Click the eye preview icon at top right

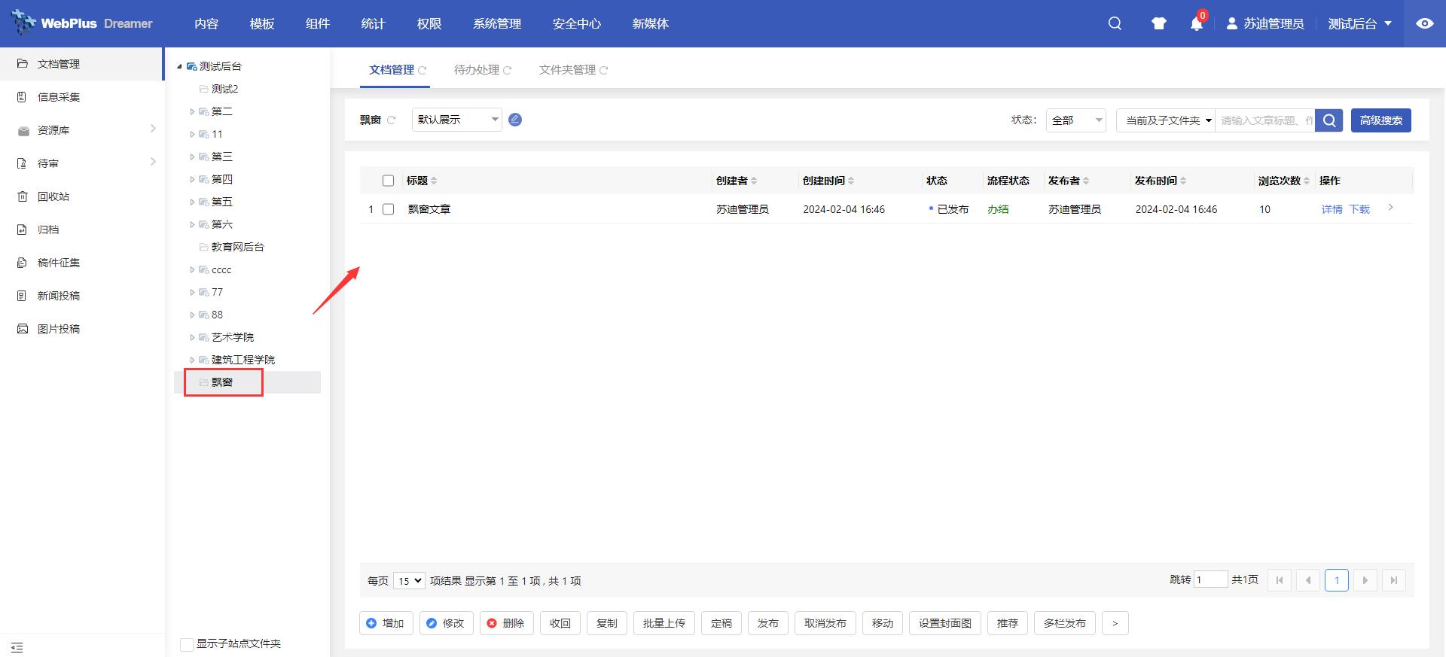(x=1425, y=23)
